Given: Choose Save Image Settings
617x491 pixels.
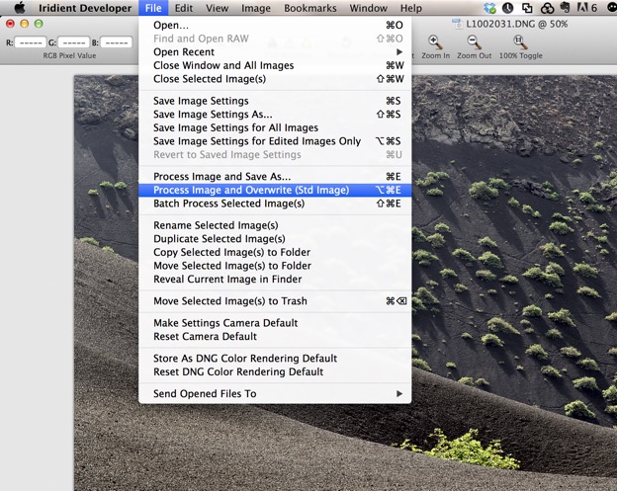Looking at the screenshot, I should pyautogui.click(x=275, y=101).
